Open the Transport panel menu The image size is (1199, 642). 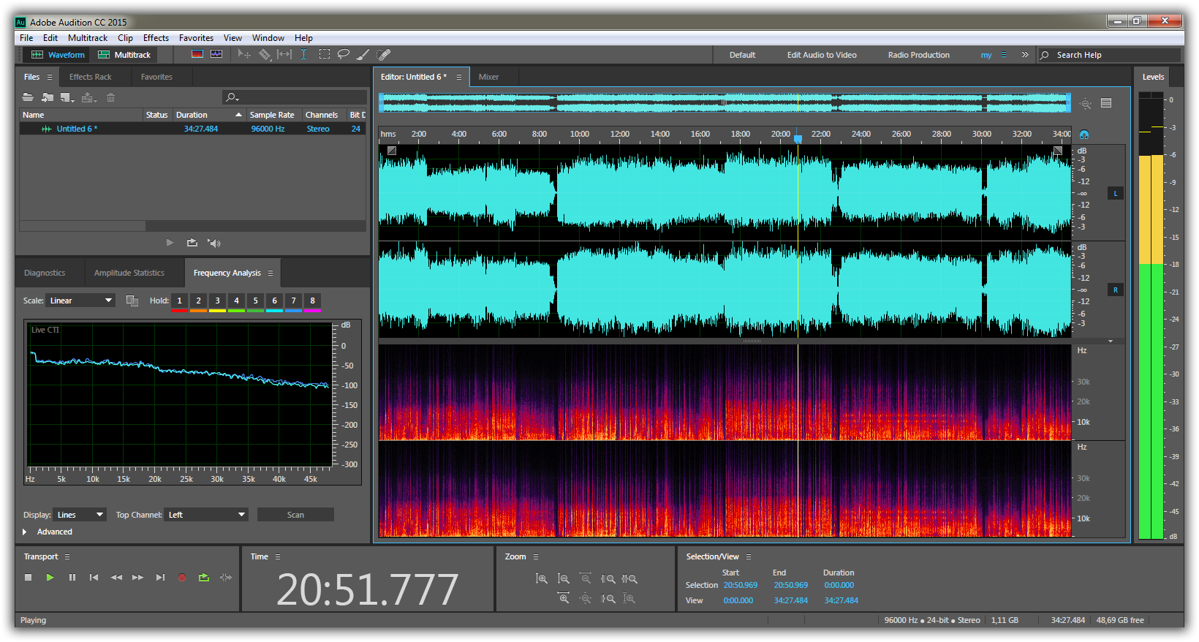[67, 557]
